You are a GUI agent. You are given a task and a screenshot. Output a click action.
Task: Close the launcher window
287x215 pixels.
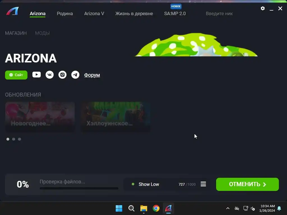[x=280, y=8]
